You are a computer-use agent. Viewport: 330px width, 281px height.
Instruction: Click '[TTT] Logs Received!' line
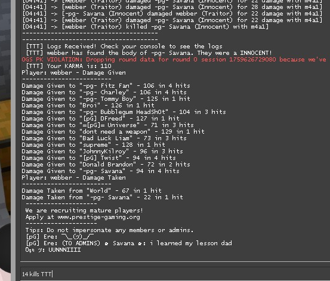point(124,47)
